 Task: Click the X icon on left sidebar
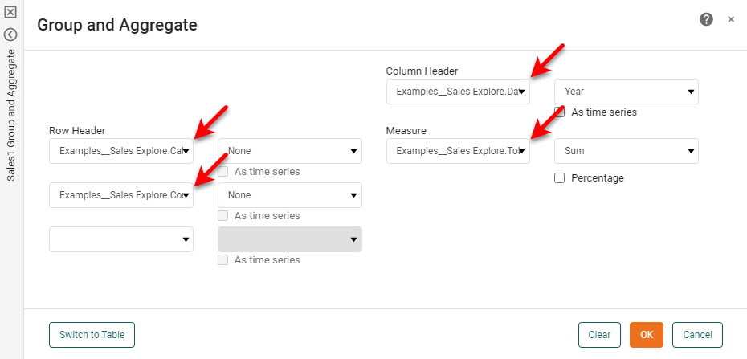(10, 13)
